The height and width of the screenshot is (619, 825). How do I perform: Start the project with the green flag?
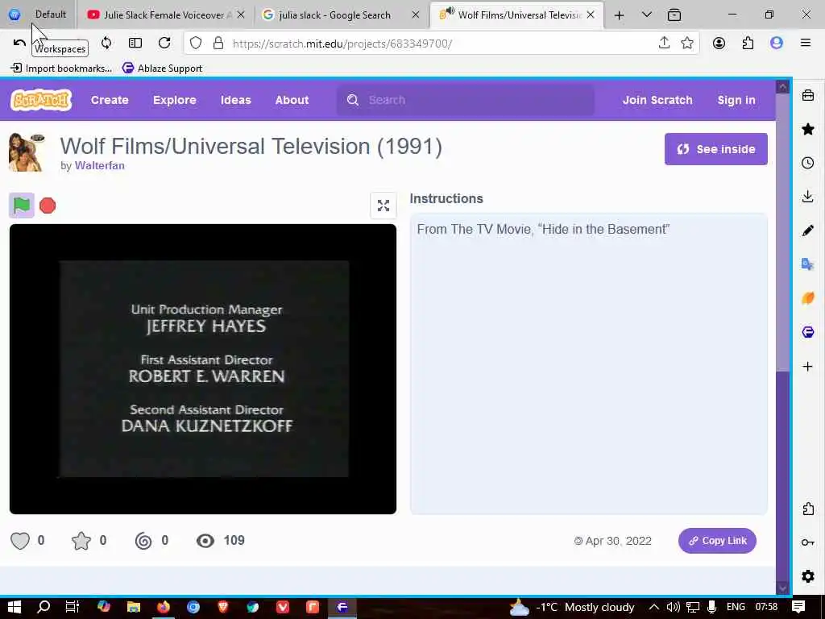pyautogui.click(x=22, y=206)
